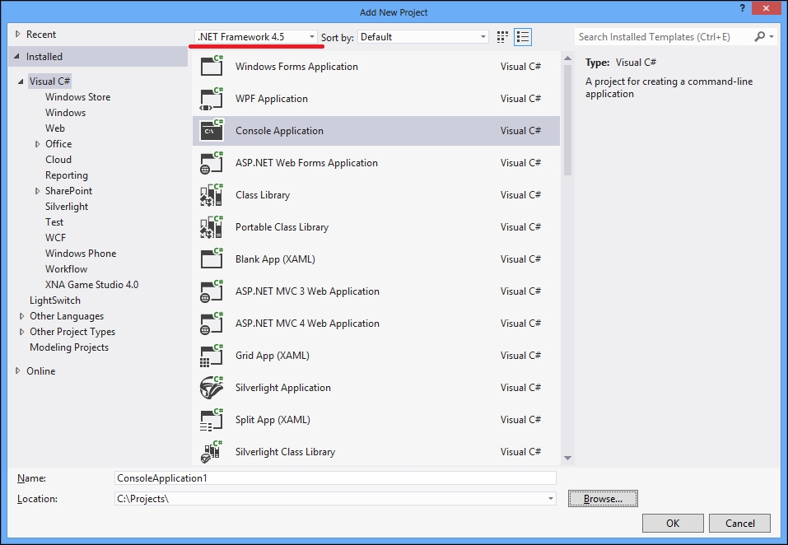Open the Sort by Default dropdown
Screen dimensions: 788x545
(424, 37)
